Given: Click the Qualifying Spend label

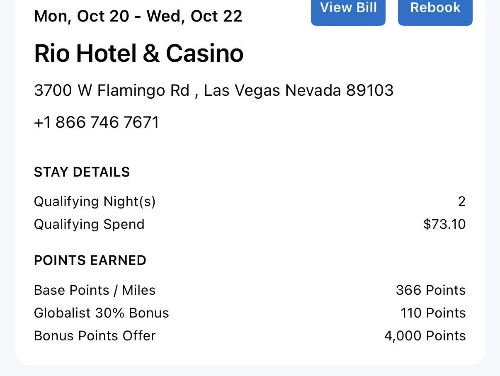Looking at the screenshot, I should click(89, 224).
